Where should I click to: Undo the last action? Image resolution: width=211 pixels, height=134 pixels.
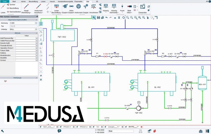(106, 18)
